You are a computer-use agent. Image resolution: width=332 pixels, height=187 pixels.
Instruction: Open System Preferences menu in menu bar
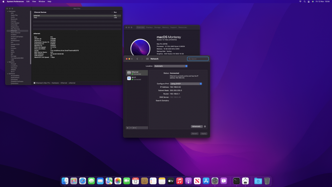click(15, 1)
